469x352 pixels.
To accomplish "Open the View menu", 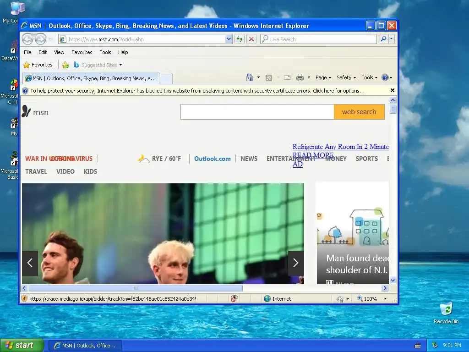I will tap(59, 52).
